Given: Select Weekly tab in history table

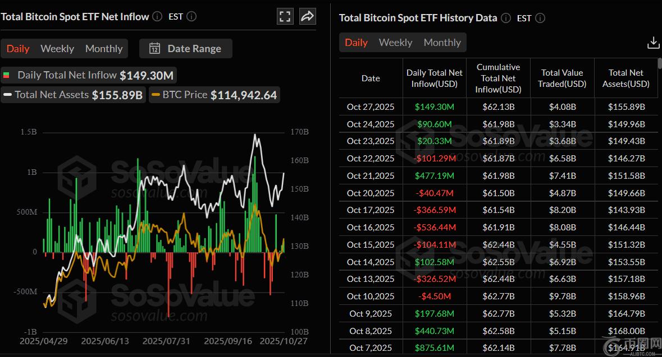Looking at the screenshot, I should pos(395,43).
